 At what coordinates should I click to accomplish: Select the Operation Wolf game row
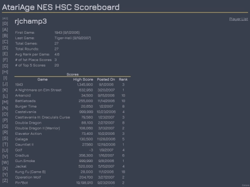coord(28,177)
